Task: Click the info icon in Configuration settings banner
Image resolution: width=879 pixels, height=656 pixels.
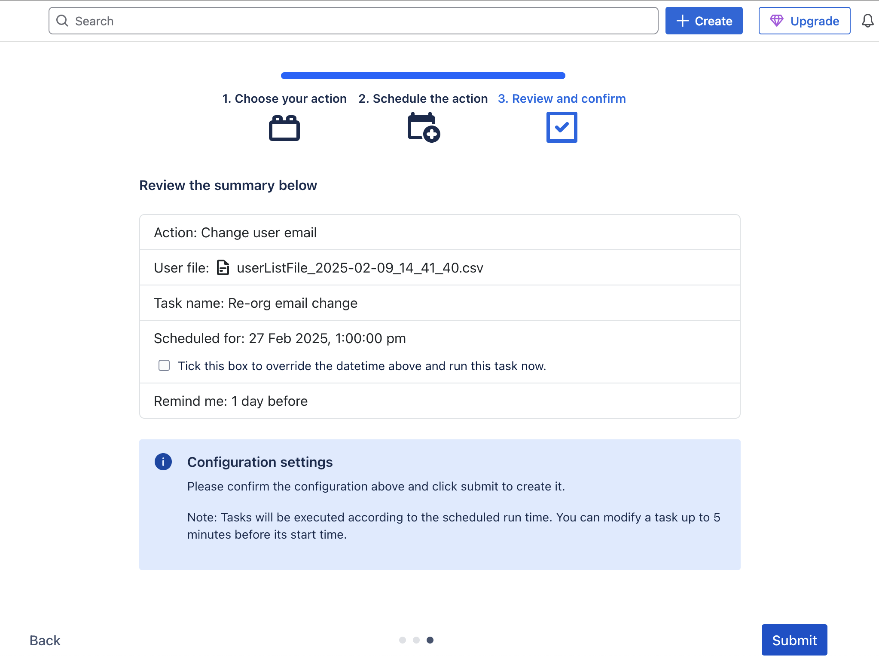Action: 163,462
